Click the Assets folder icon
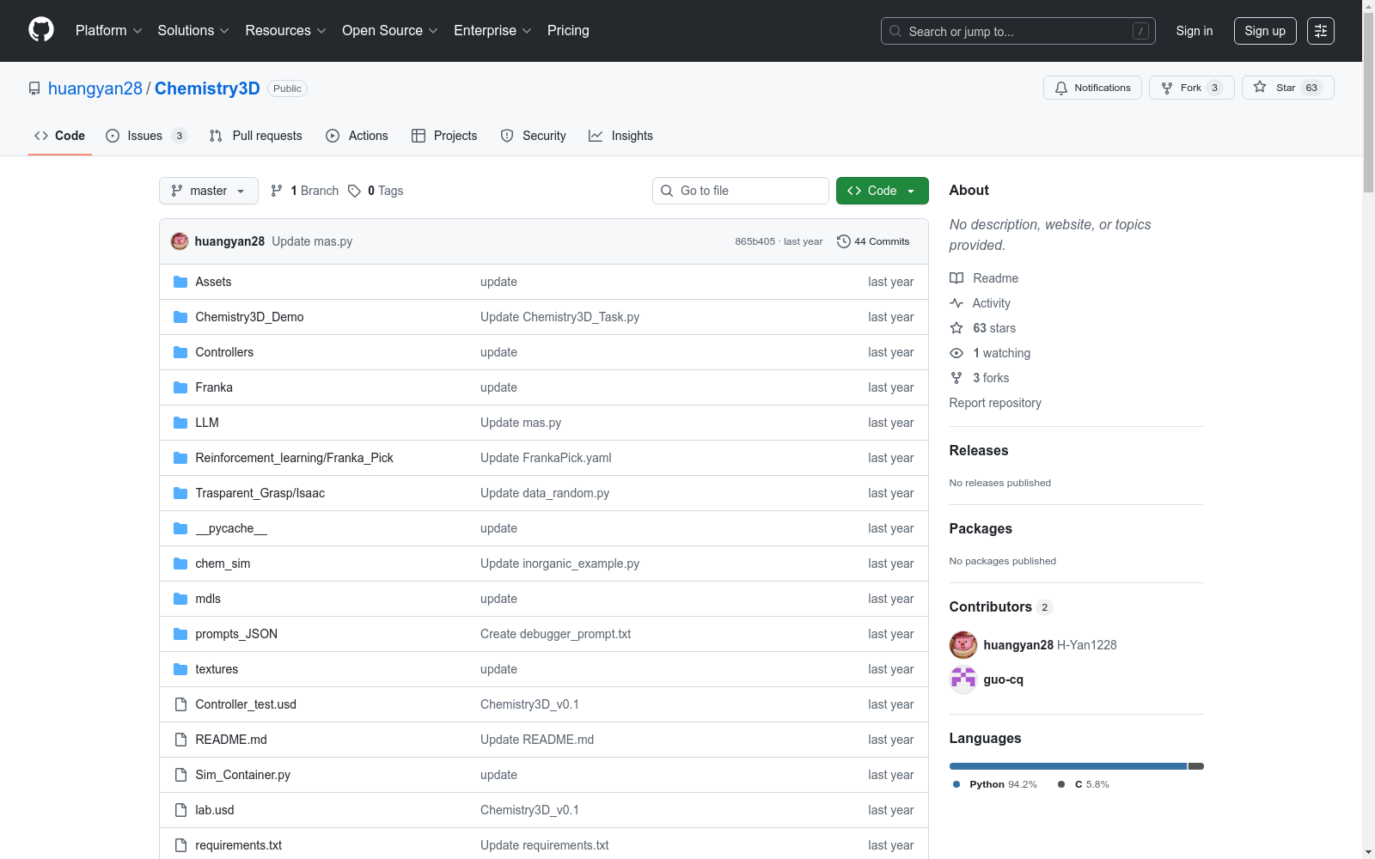The height and width of the screenshot is (859, 1375). pyautogui.click(x=180, y=282)
